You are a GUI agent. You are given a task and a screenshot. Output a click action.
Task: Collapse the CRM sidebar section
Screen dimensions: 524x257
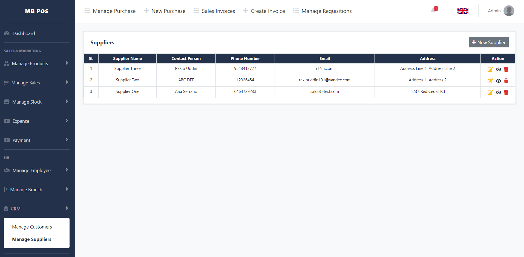[36, 209]
